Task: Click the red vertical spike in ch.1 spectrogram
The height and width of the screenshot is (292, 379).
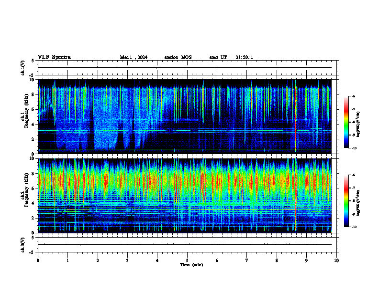Action: (295, 116)
